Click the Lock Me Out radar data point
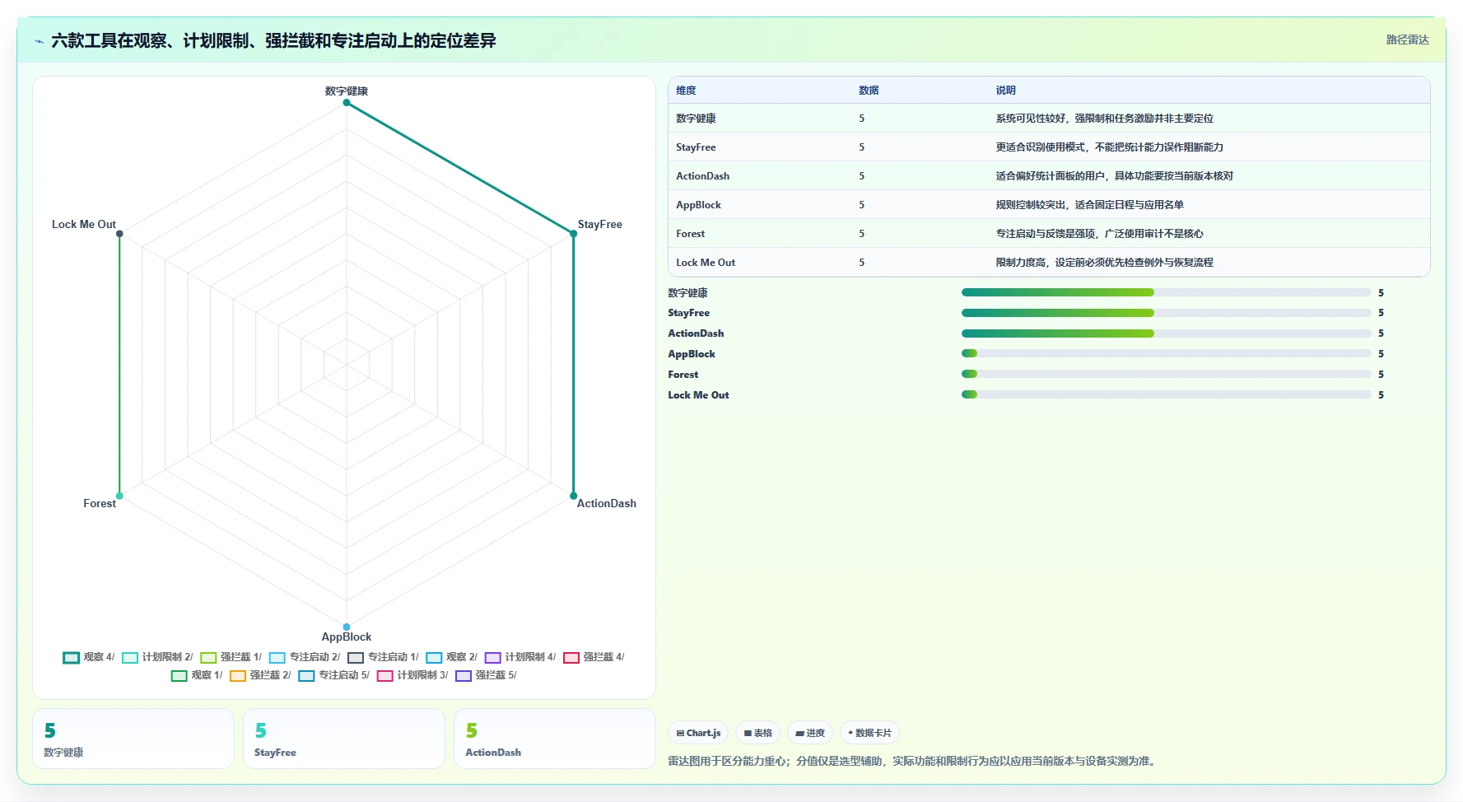Image resolution: width=1463 pixels, height=802 pixels. pos(119,234)
